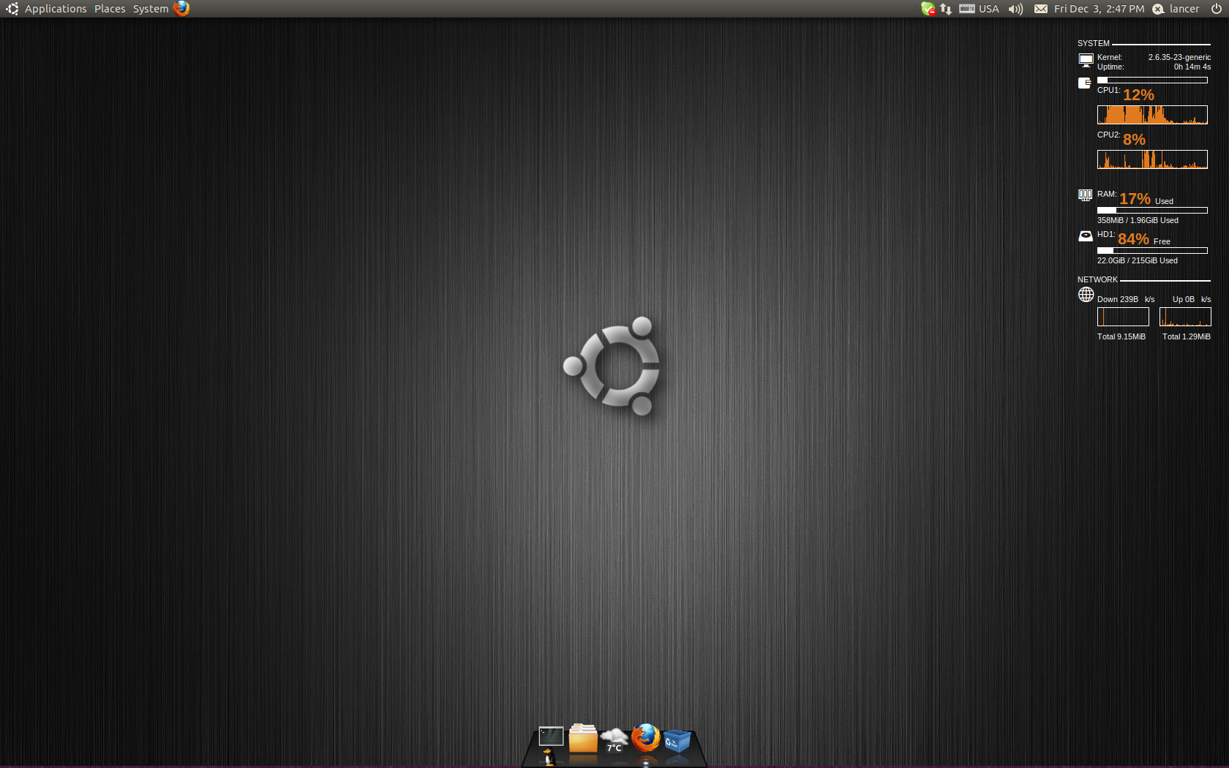Open the file manager folder in dock

pyautogui.click(x=583, y=738)
